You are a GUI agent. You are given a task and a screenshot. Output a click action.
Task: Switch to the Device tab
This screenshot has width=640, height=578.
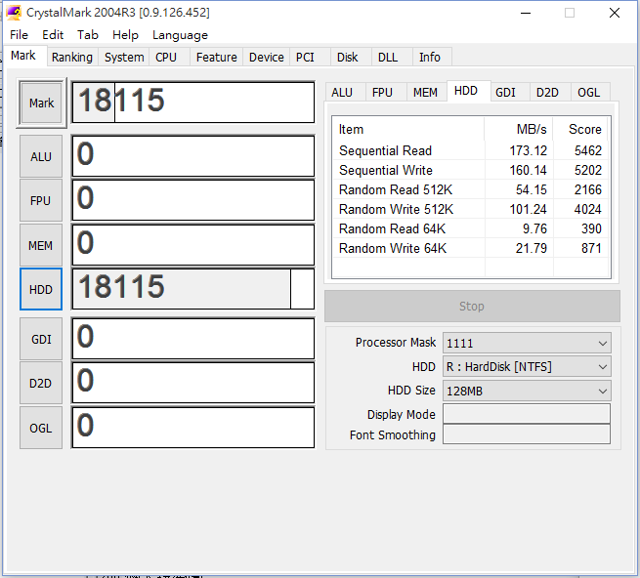266,57
